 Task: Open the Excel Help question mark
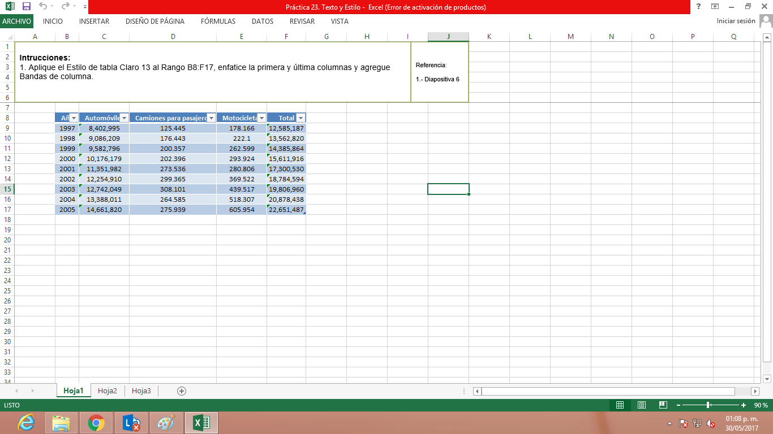click(x=699, y=7)
